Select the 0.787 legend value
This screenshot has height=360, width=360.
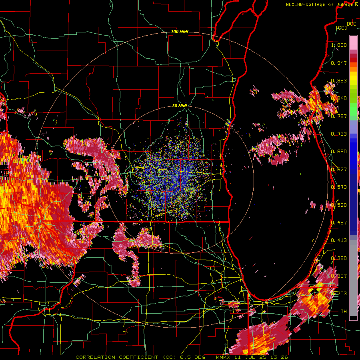coord(339,116)
